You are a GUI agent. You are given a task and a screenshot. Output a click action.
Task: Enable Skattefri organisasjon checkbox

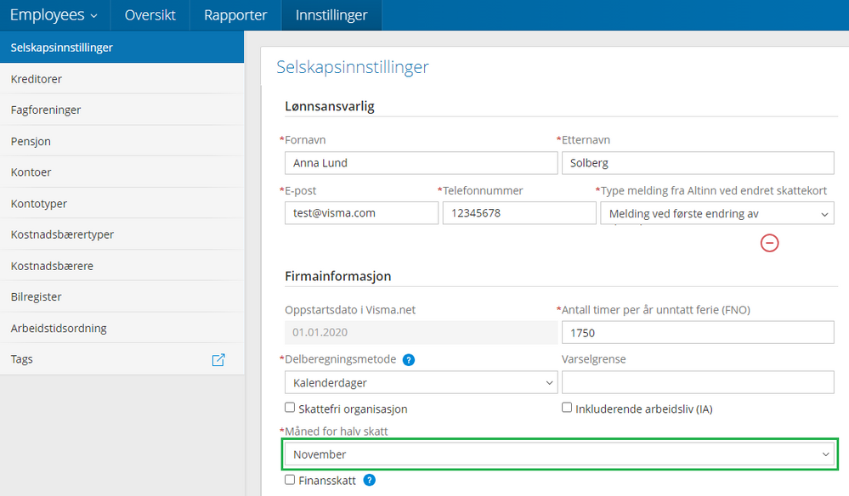pyautogui.click(x=290, y=408)
